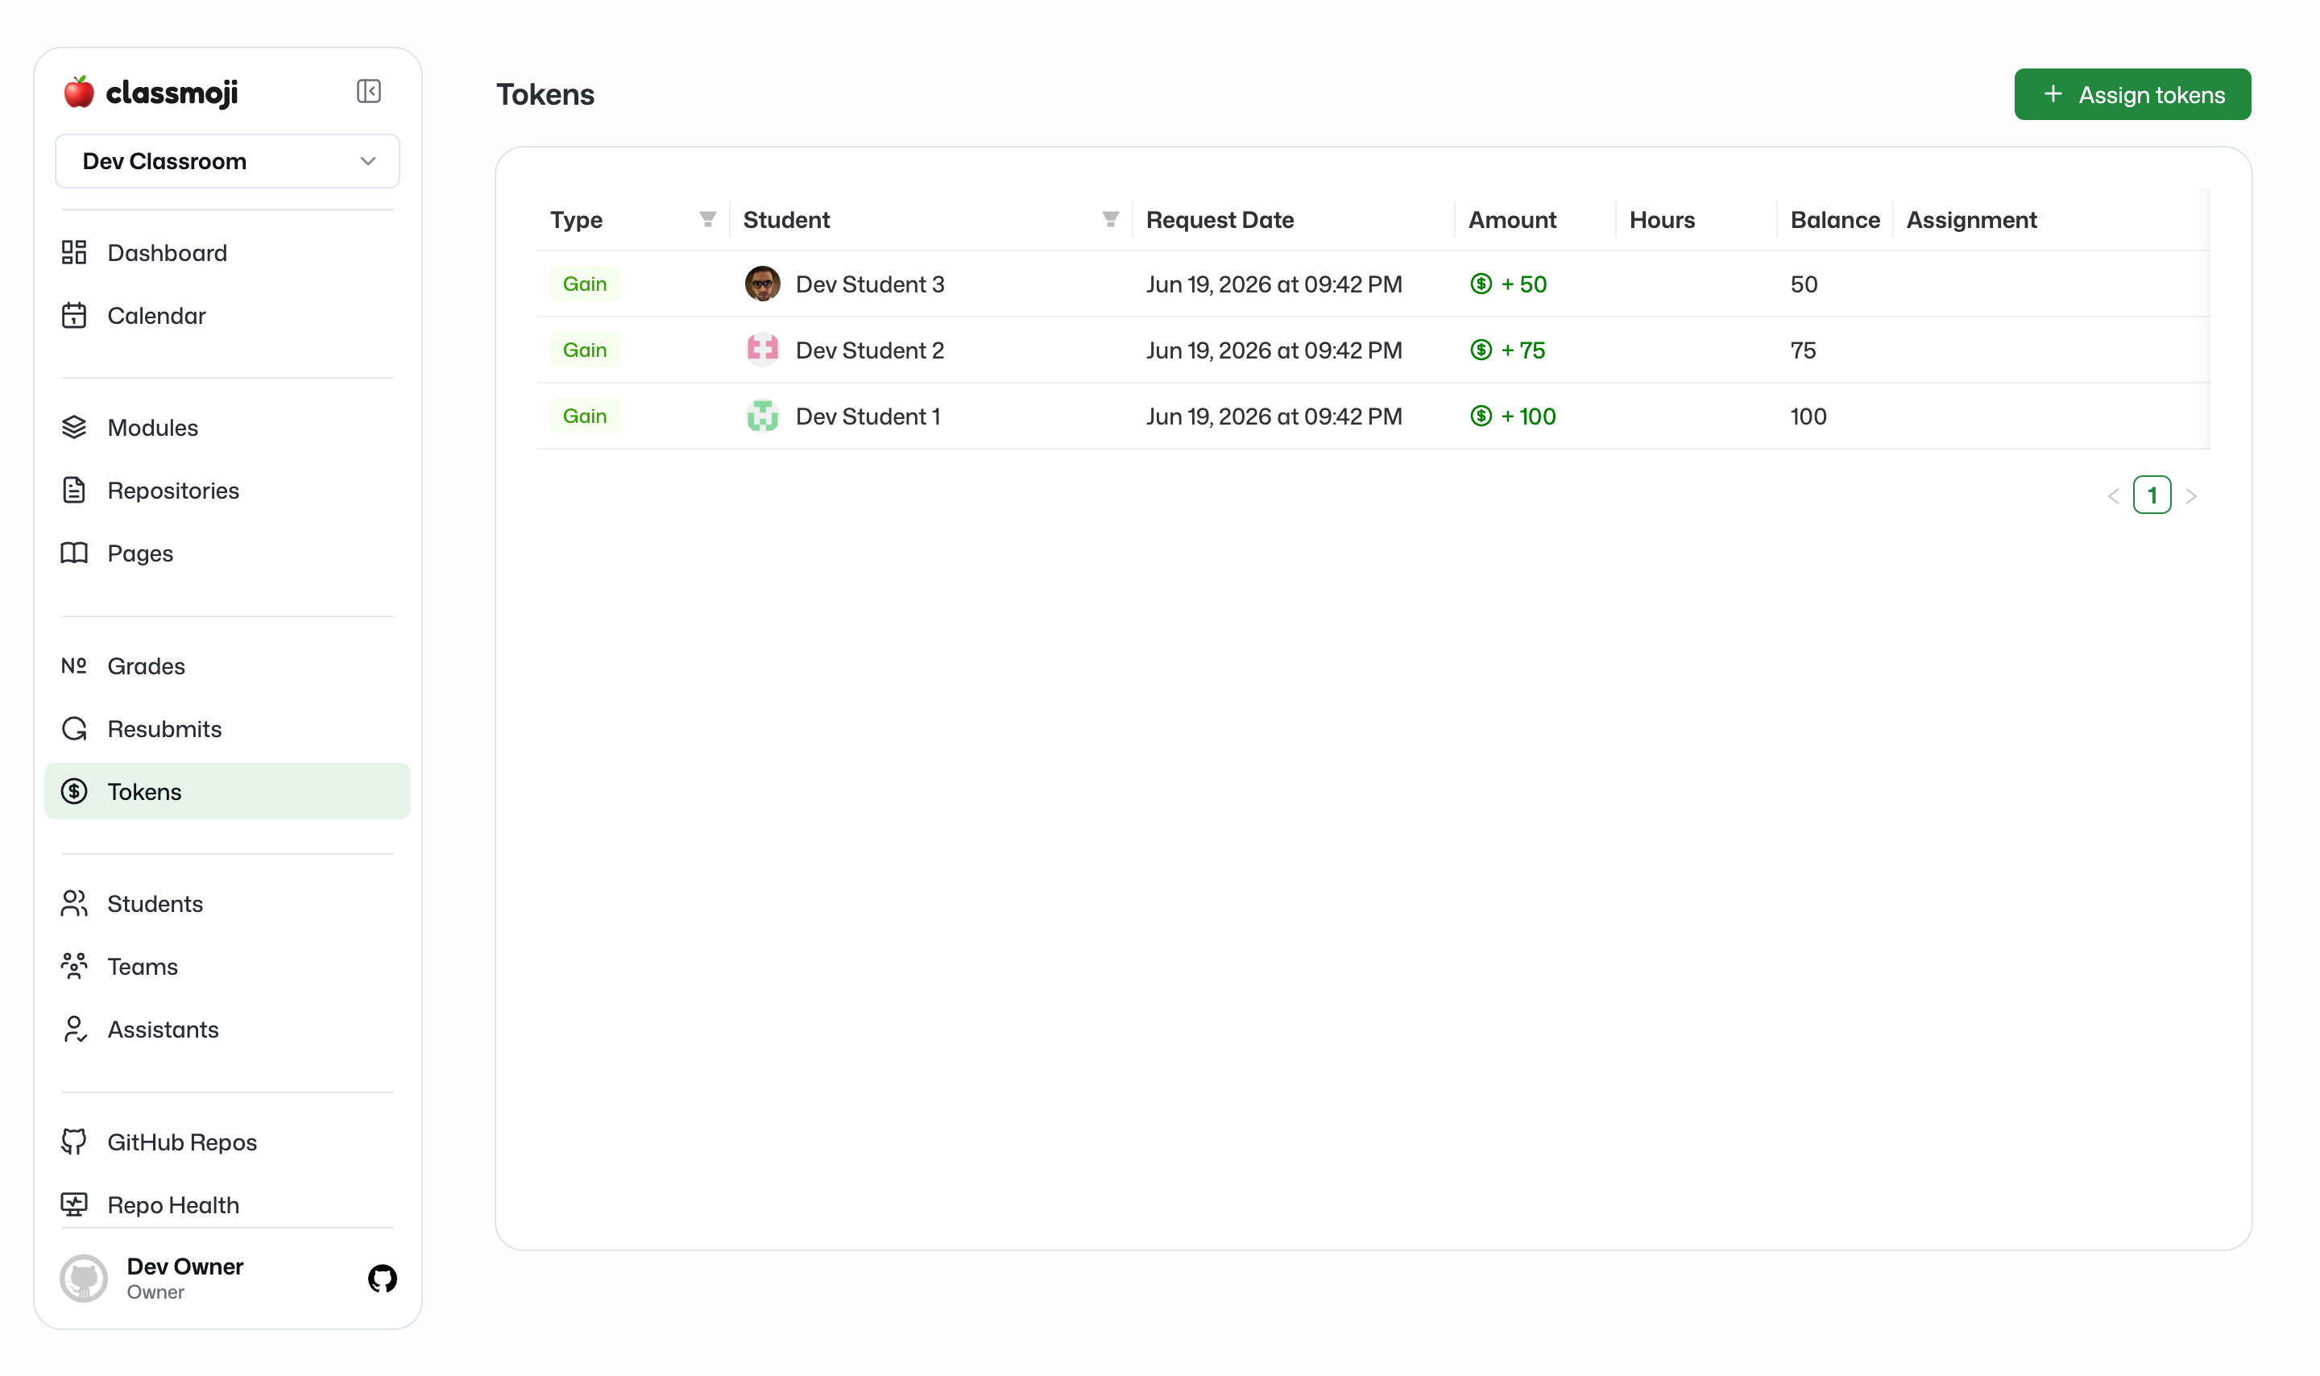Open the Type column filter

(708, 220)
